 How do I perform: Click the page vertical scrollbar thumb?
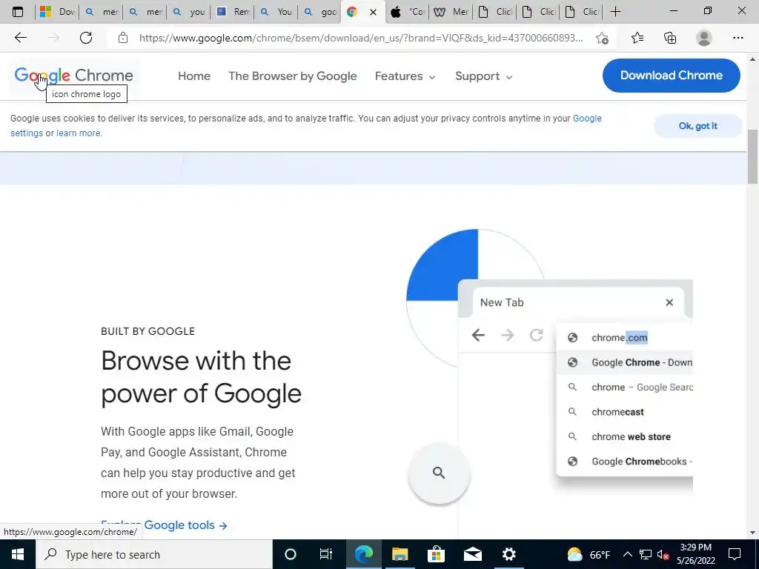tap(752, 156)
